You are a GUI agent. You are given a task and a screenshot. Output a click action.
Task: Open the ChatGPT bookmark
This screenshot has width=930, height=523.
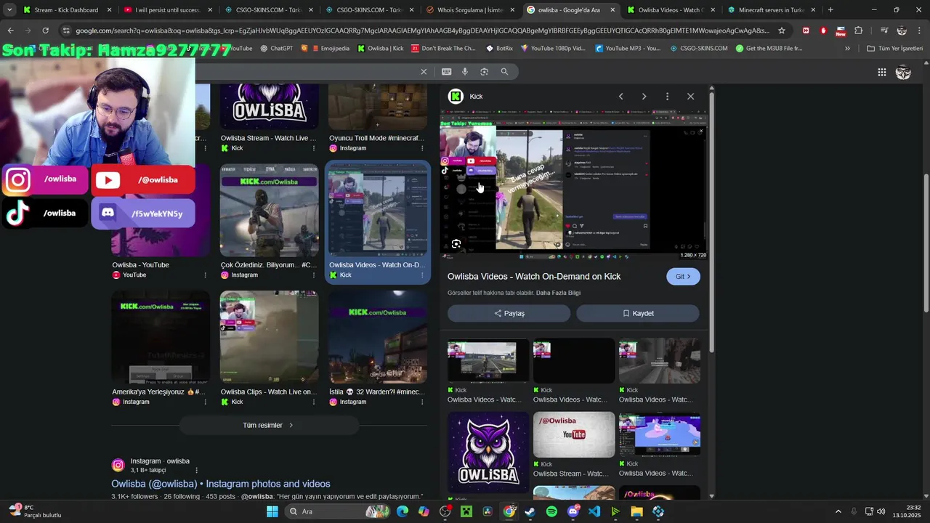click(276, 49)
